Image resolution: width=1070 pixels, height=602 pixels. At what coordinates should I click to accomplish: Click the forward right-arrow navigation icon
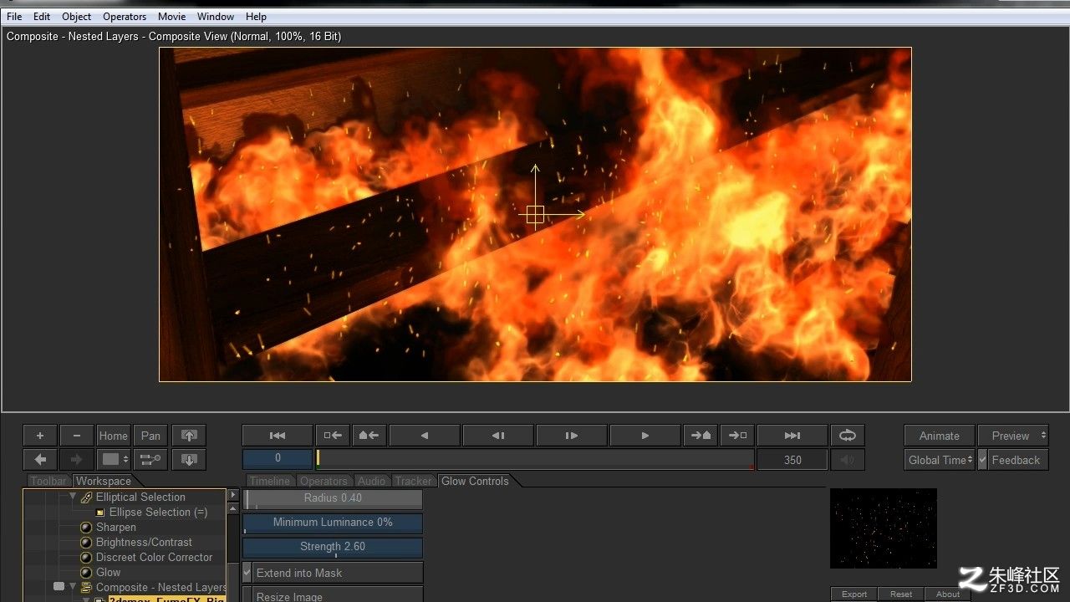(77, 459)
